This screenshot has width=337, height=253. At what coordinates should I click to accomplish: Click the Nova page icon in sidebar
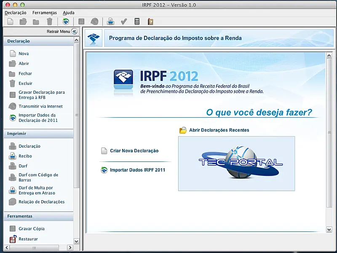pos(13,54)
